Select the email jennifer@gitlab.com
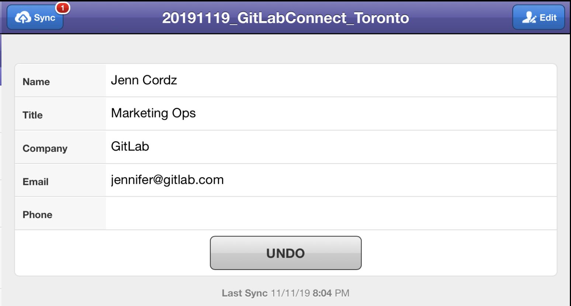Image resolution: width=571 pixels, height=306 pixels. (x=167, y=180)
